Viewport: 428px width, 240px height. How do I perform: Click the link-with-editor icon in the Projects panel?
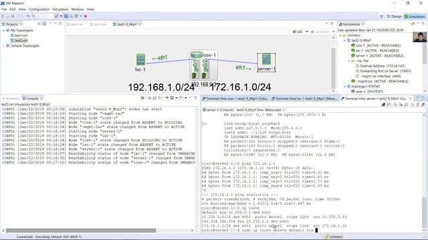click(x=44, y=24)
